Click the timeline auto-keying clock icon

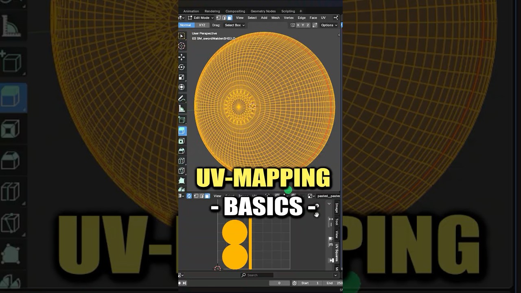tap(295, 283)
